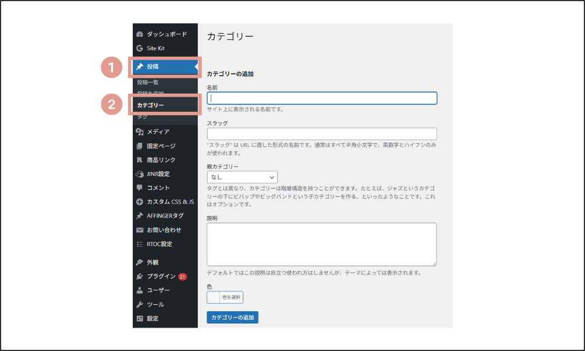Click the media icon beside メディア

pyautogui.click(x=140, y=132)
